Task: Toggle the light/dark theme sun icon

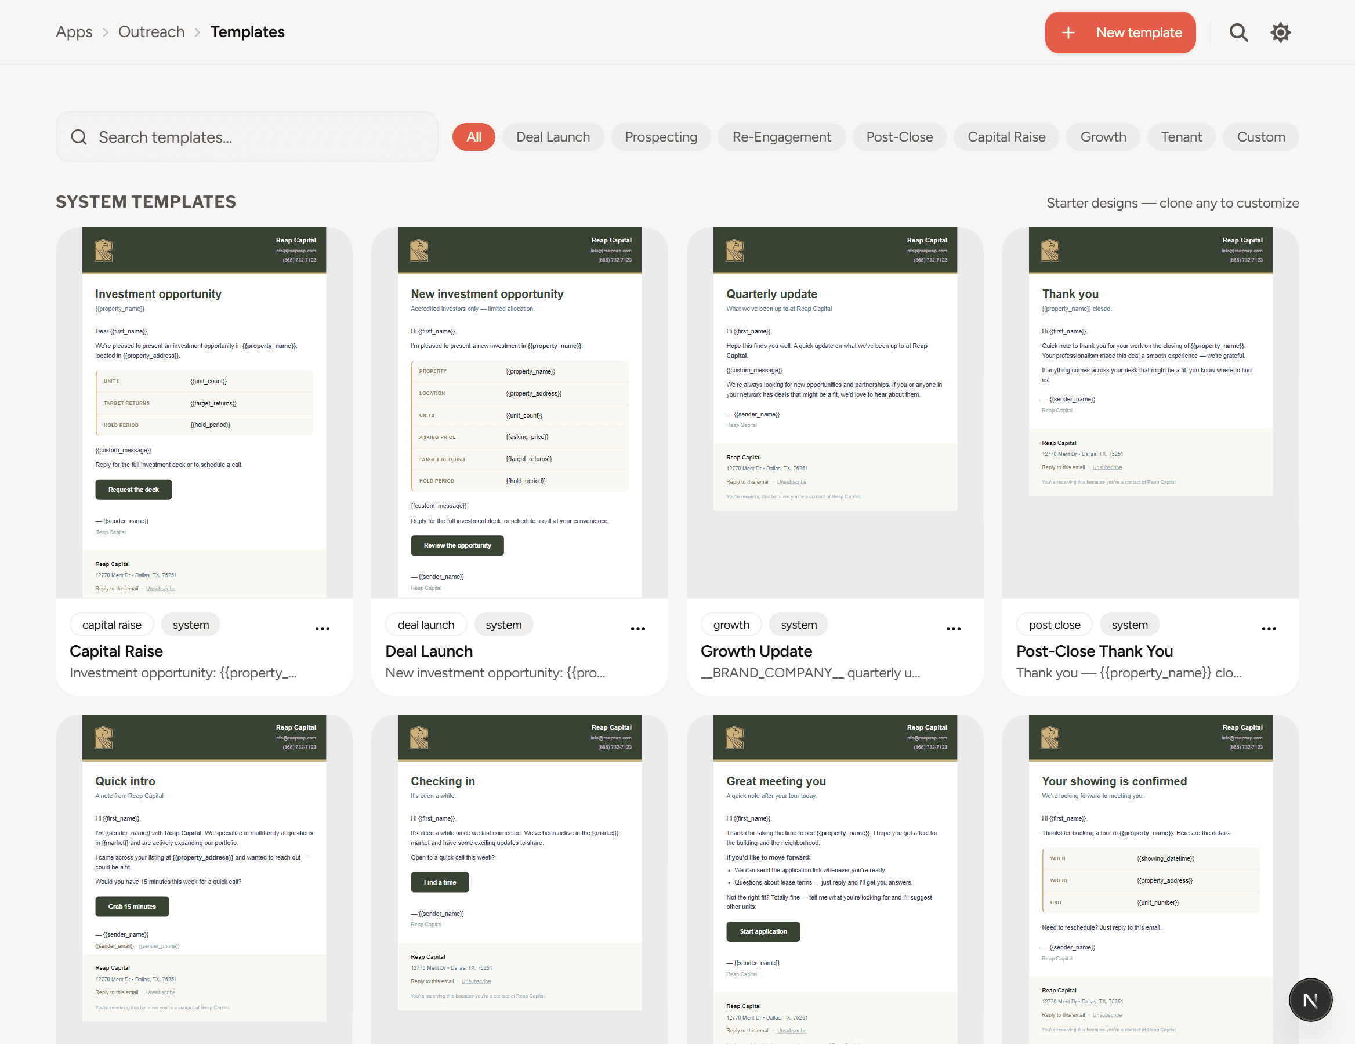Action: (x=1280, y=32)
